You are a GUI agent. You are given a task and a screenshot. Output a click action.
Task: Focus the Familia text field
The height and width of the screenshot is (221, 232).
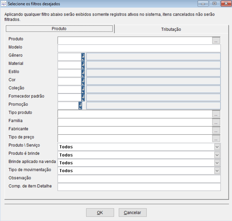(135, 122)
